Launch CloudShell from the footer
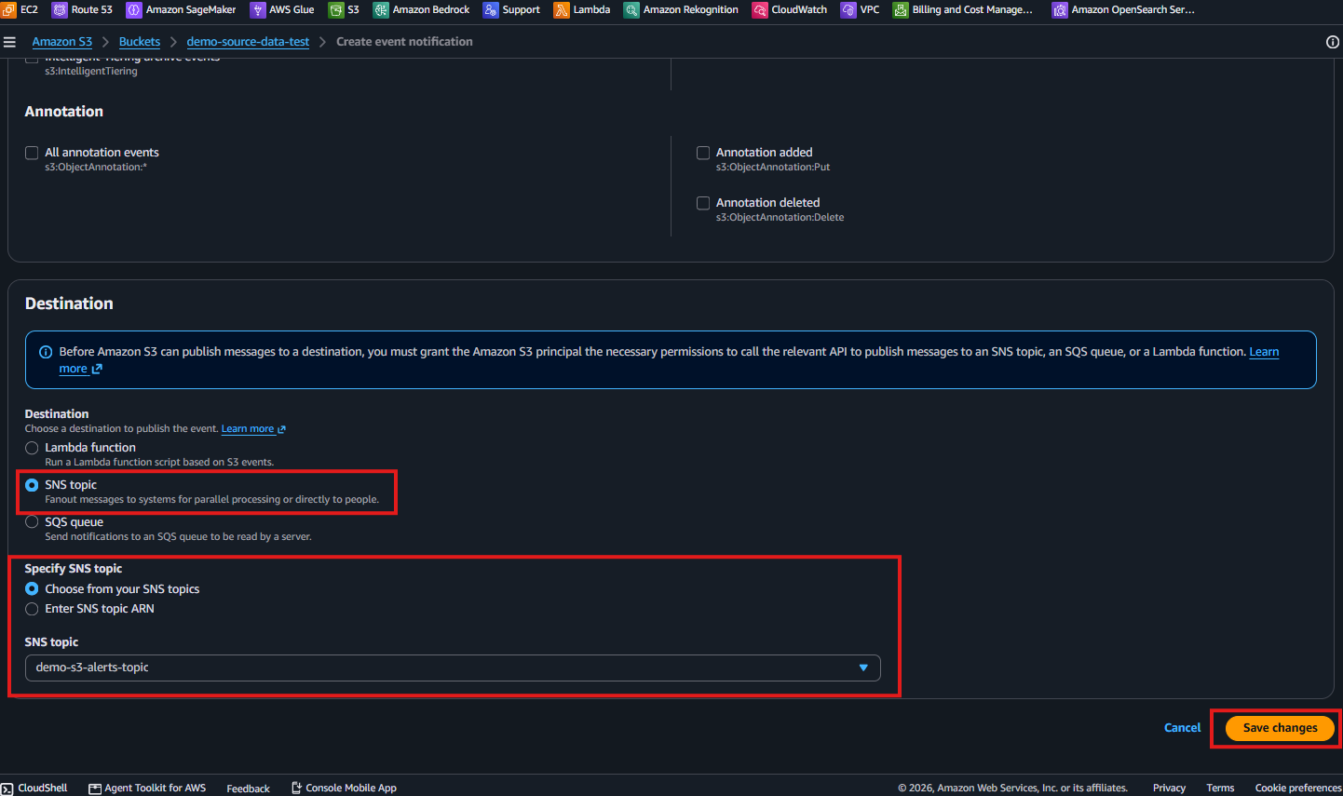Screen dimensions: 1343x796 pos(34,788)
